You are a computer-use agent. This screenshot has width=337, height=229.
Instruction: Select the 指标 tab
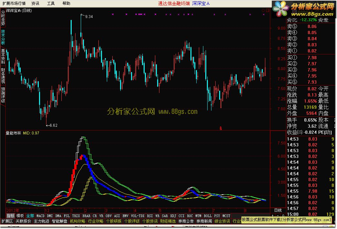(10, 216)
